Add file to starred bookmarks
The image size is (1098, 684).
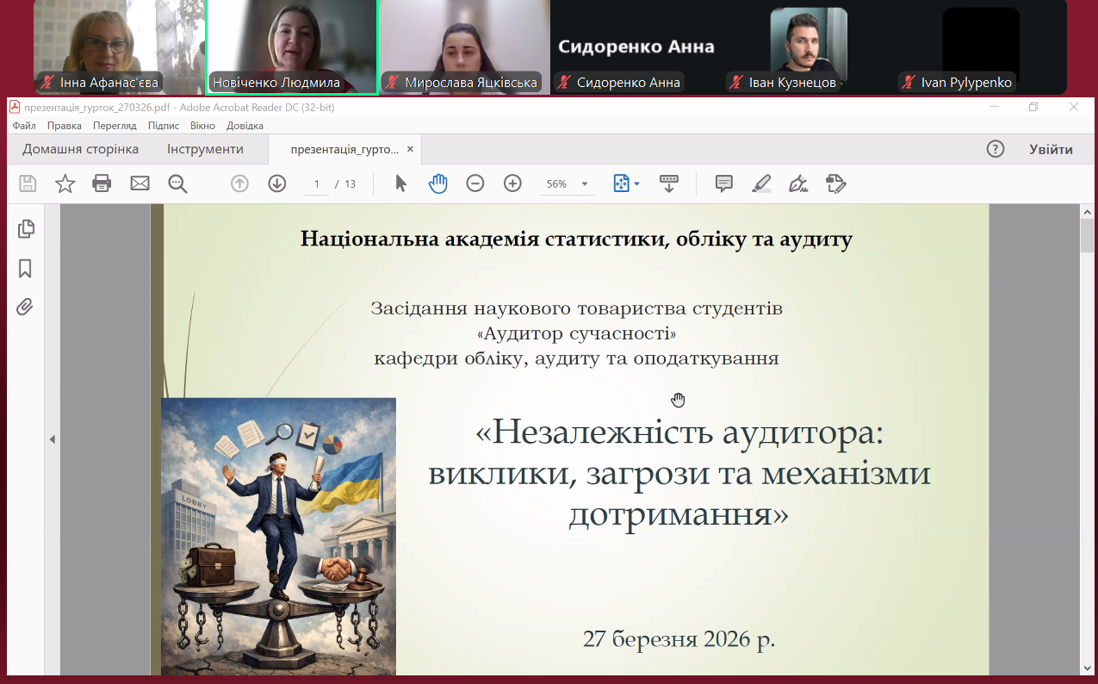[x=65, y=183]
